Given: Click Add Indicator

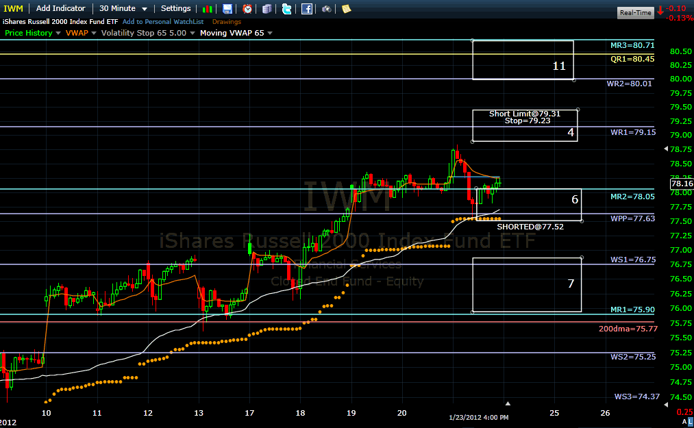Looking at the screenshot, I should (61, 8).
